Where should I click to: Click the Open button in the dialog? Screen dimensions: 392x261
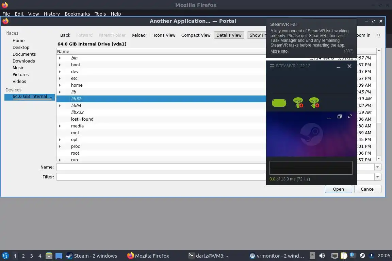point(339,189)
